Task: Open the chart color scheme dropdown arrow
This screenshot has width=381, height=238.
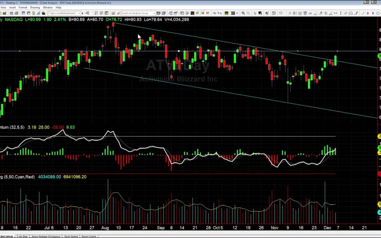Action: (x=237, y=13)
